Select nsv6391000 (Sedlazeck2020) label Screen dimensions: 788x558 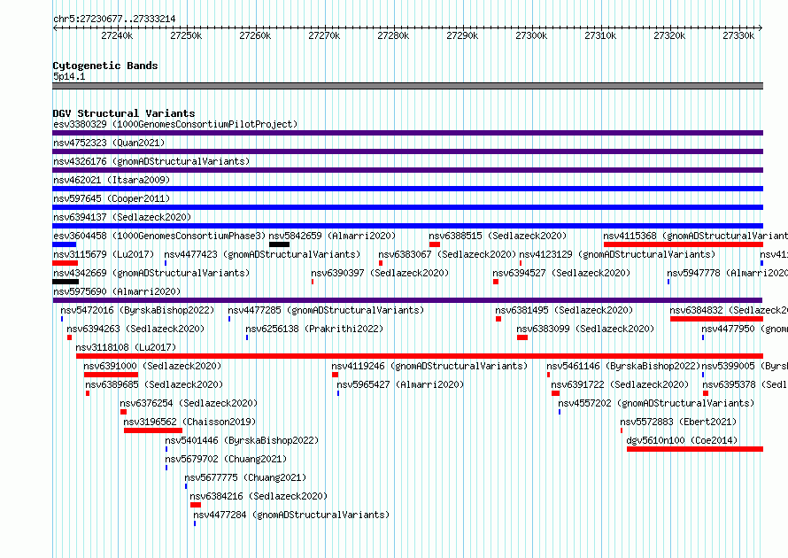pyautogui.click(x=153, y=366)
